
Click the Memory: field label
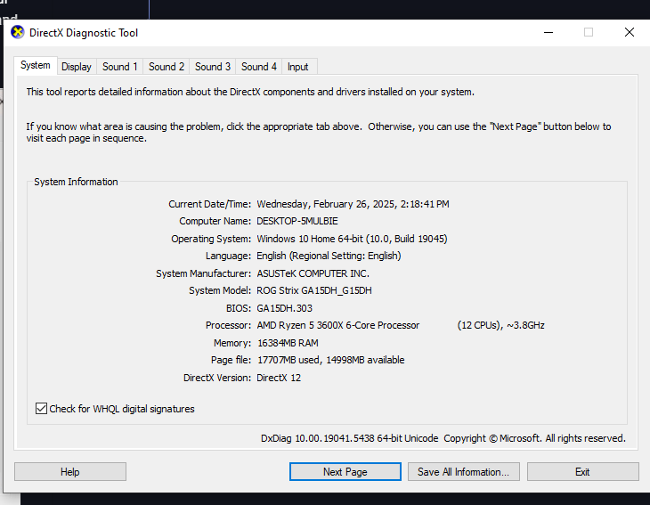232,343
